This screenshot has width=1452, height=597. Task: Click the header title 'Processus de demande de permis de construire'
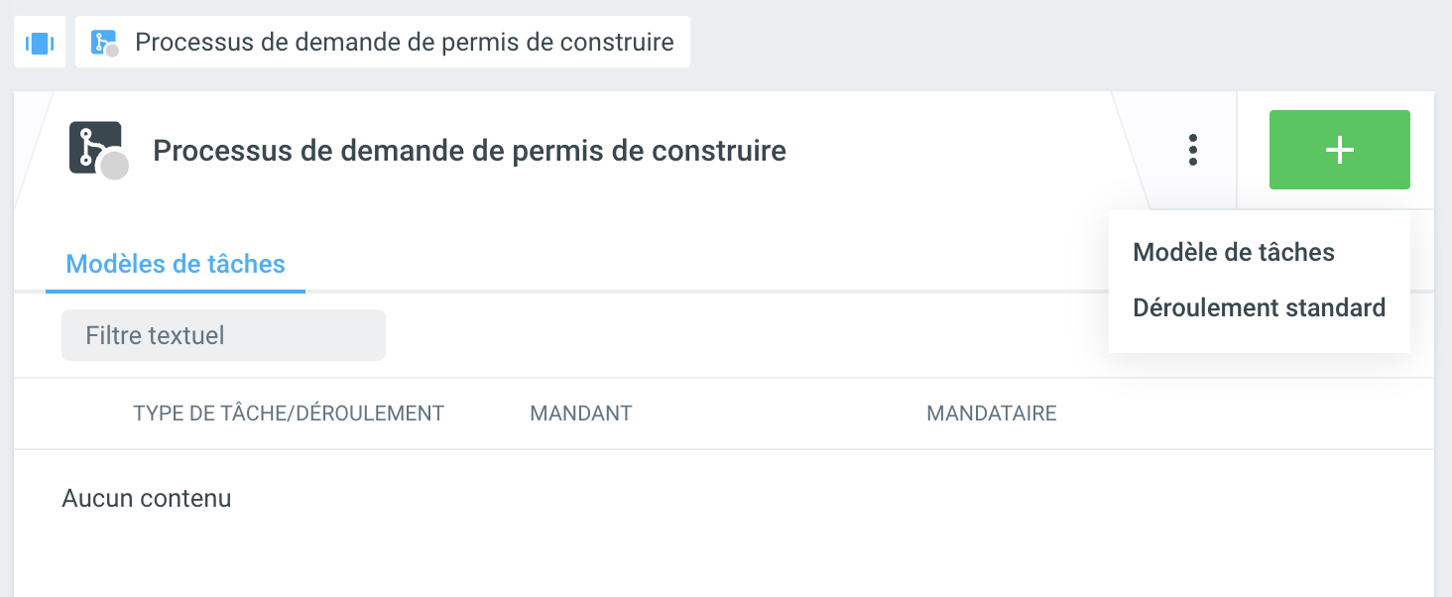pyautogui.click(x=469, y=151)
